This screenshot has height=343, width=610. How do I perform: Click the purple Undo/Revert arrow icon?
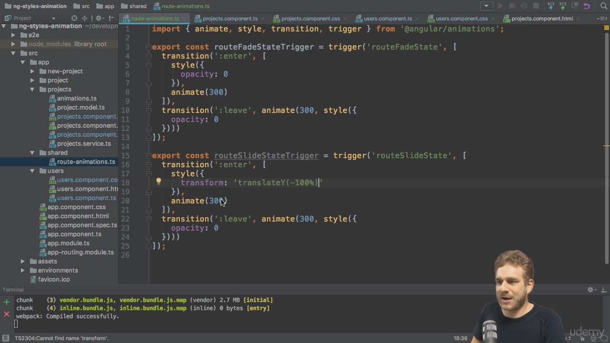pos(587,6)
